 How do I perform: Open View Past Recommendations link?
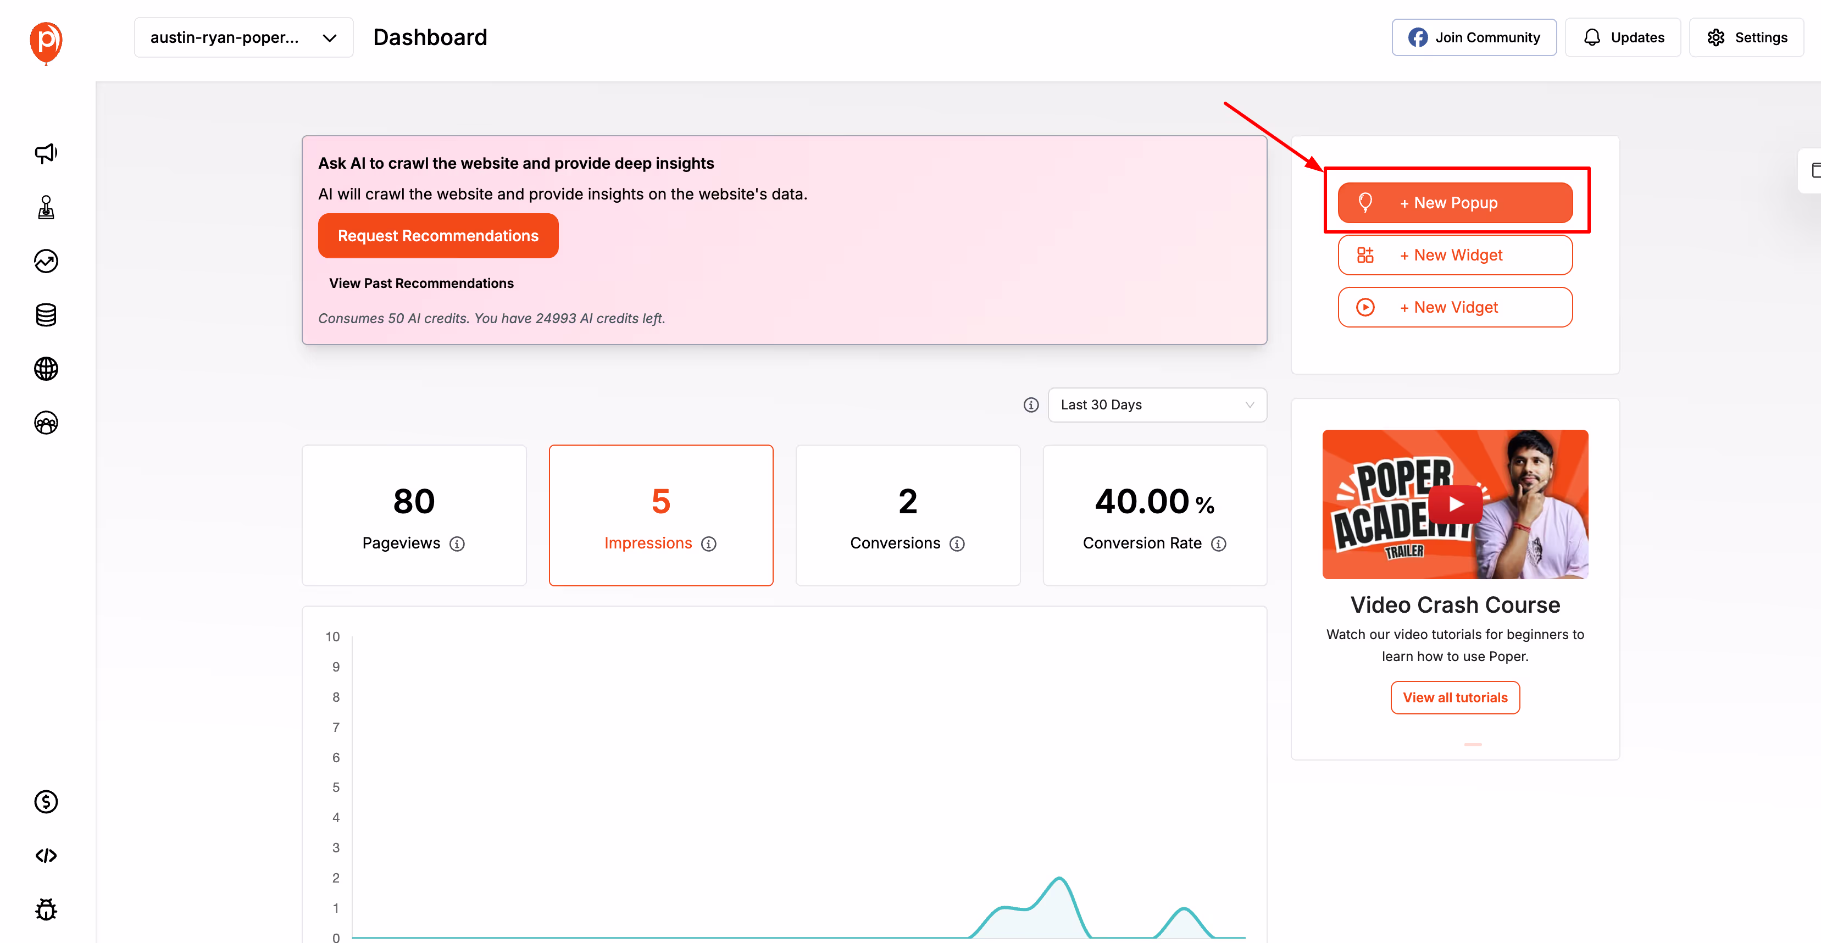[421, 283]
